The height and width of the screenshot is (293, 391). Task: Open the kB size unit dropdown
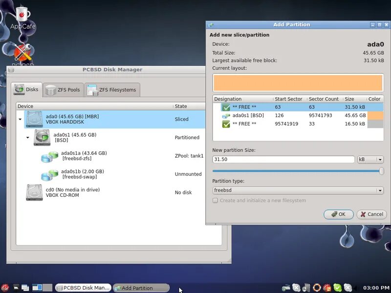point(370,160)
